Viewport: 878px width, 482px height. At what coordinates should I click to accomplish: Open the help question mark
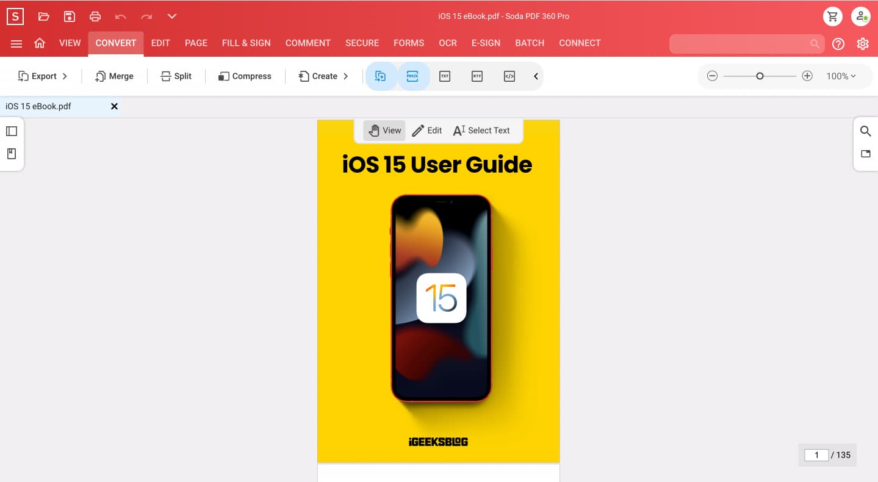(x=838, y=44)
